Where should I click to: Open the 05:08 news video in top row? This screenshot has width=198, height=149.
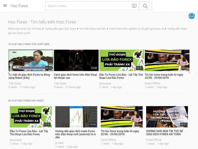click(x=167, y=60)
